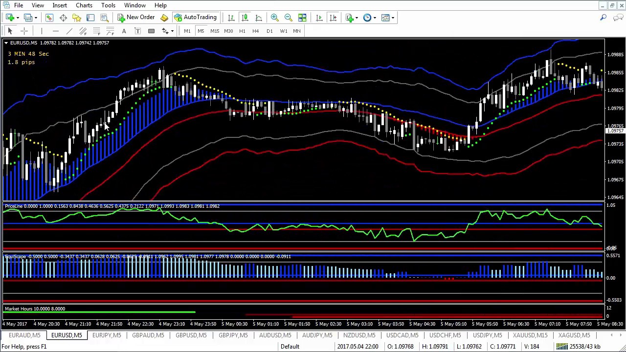Select M1 timeframe

coord(187,31)
